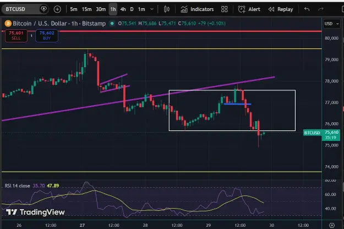Select the 1m timeframe button
The height and width of the screenshot is (229, 344).
(x=141, y=9)
